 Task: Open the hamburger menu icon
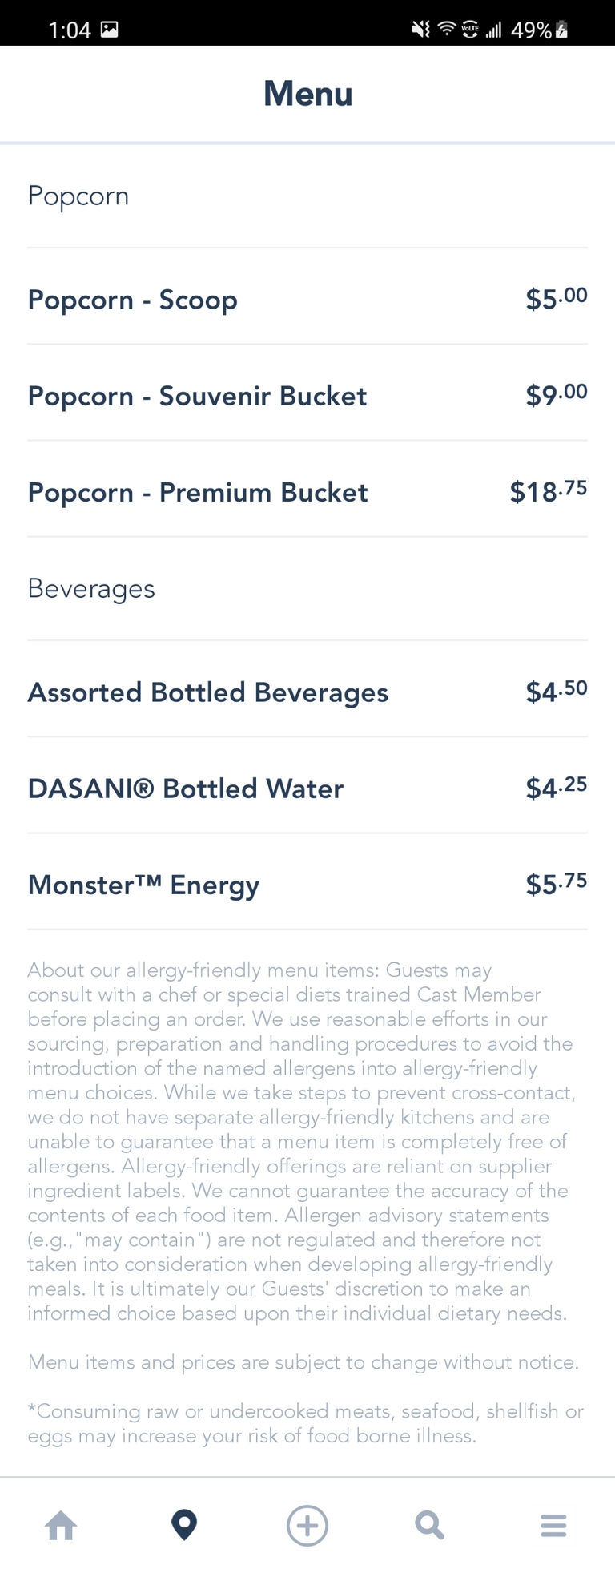pos(553,1525)
